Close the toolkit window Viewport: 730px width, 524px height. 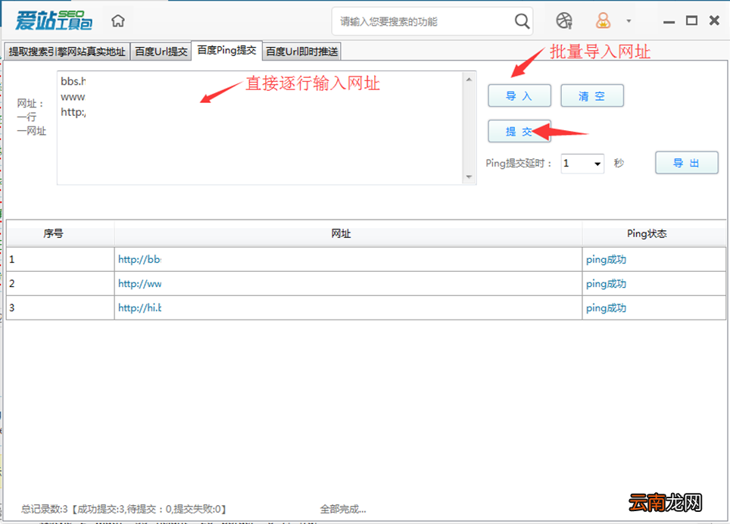coord(714,20)
